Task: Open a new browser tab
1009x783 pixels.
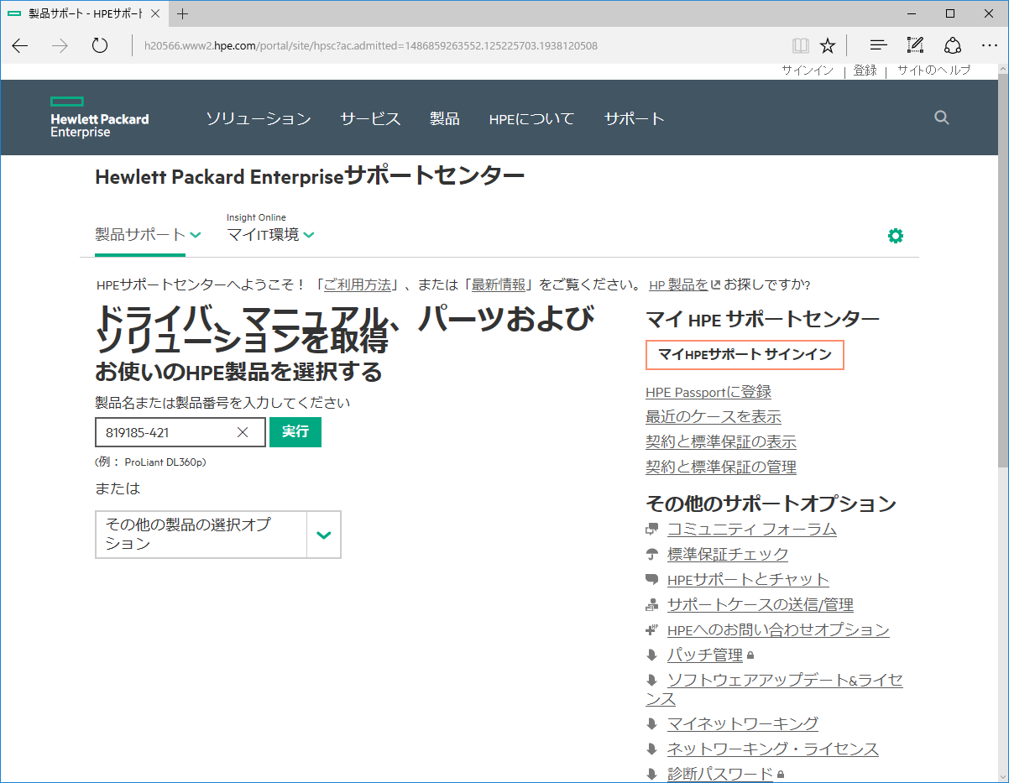Action: pyautogui.click(x=183, y=13)
